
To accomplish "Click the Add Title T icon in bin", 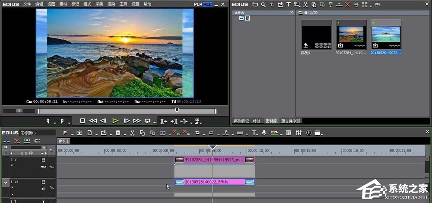I will click(x=289, y=4).
